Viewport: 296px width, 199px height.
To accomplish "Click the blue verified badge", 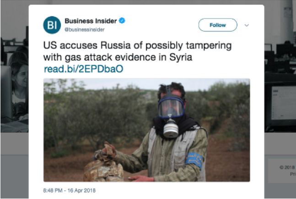I will point(122,21).
